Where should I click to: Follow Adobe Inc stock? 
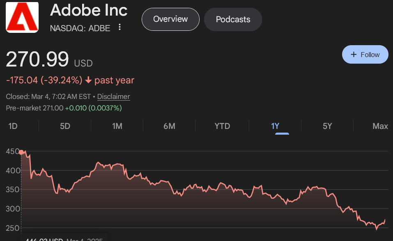[x=365, y=55]
